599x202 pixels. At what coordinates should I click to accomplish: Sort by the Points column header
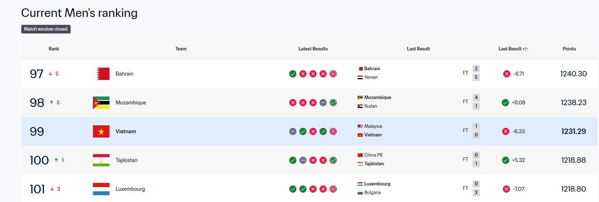tap(569, 49)
